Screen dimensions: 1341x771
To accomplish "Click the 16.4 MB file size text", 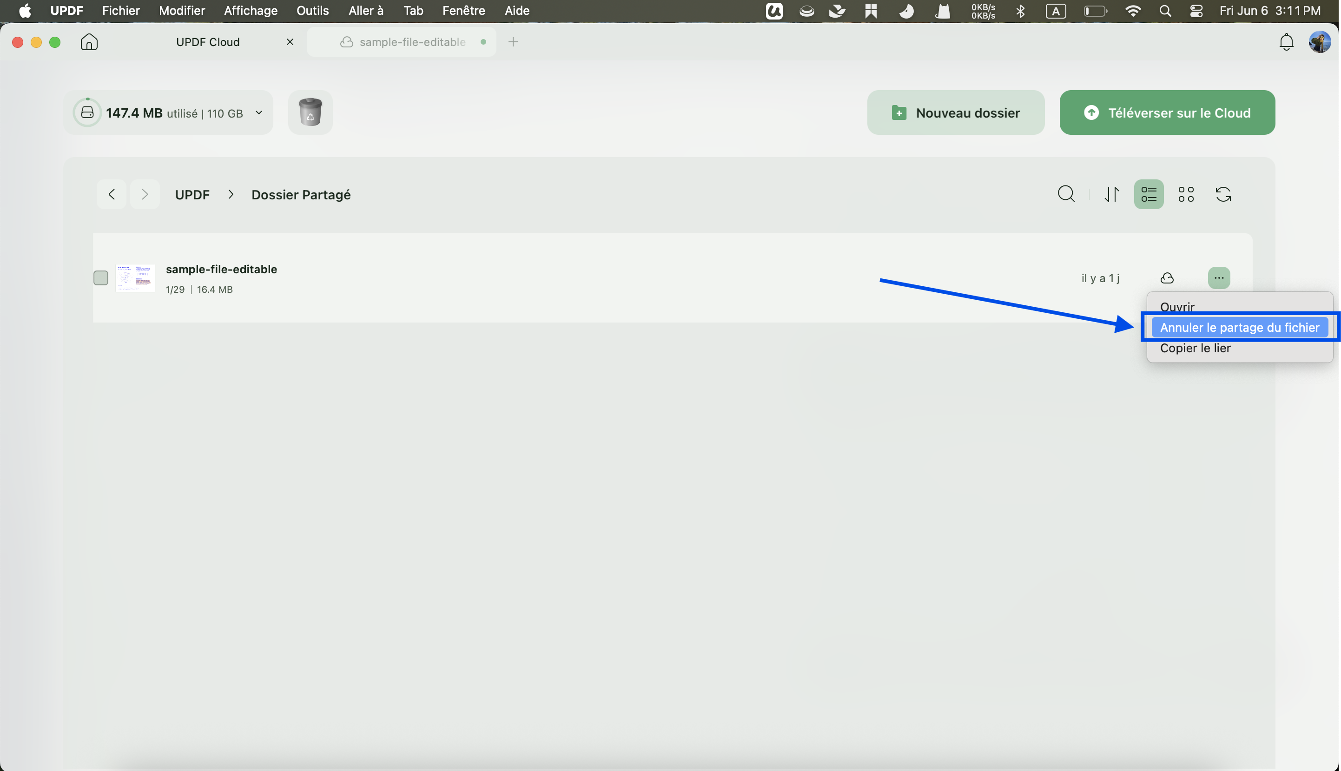I will tap(214, 289).
